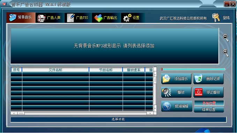Click the list's vertical scrollbar down arrow
Image resolution: width=237 pixels, height=138 pixels.
pos(155,108)
